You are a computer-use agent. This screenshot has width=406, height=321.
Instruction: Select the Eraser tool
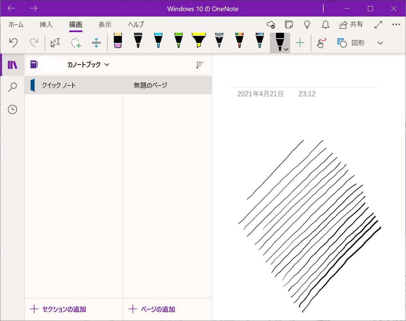tap(117, 41)
